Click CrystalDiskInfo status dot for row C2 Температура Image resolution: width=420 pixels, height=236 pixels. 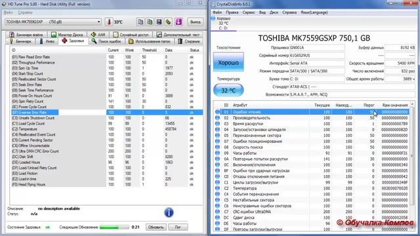217,188
